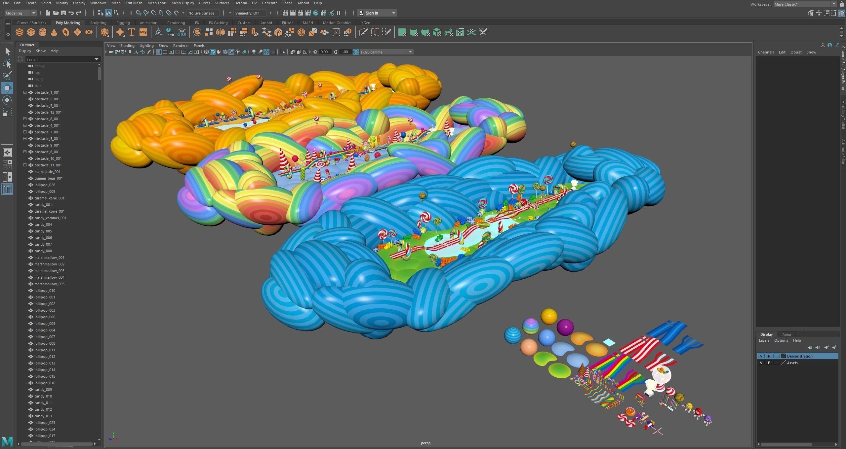This screenshot has height=449, width=846.
Task: Toggle viewport grid display
Action: point(159,52)
